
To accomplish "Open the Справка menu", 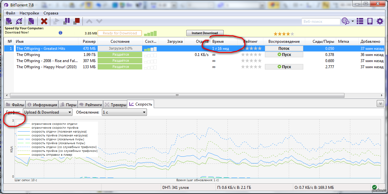I will (x=51, y=13).
